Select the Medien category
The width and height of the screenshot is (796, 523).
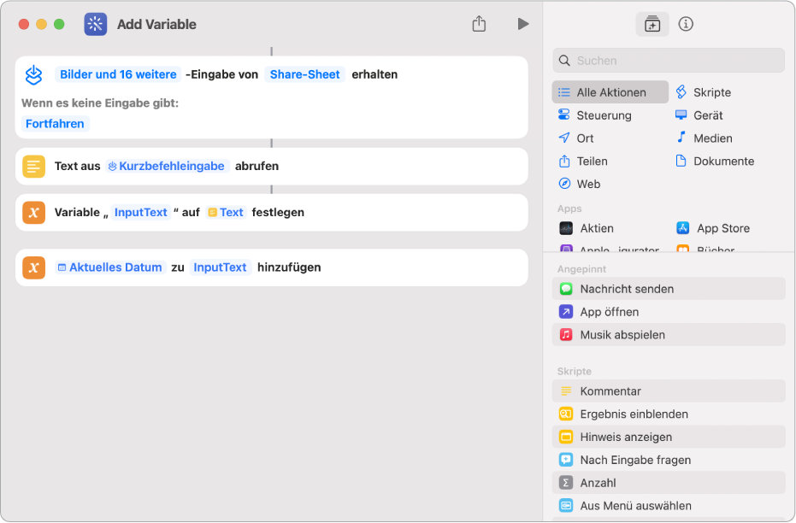[704, 138]
